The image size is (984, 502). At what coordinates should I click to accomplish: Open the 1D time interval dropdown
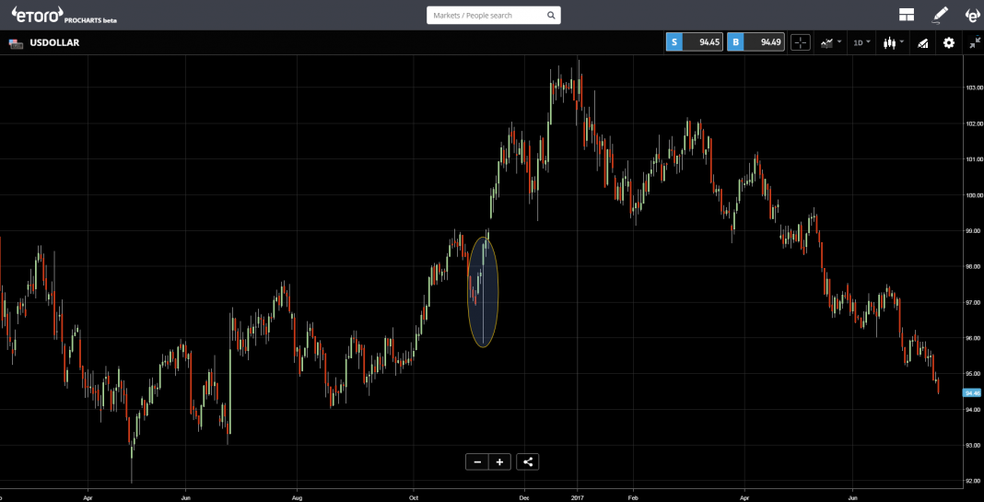pyautogui.click(x=861, y=42)
